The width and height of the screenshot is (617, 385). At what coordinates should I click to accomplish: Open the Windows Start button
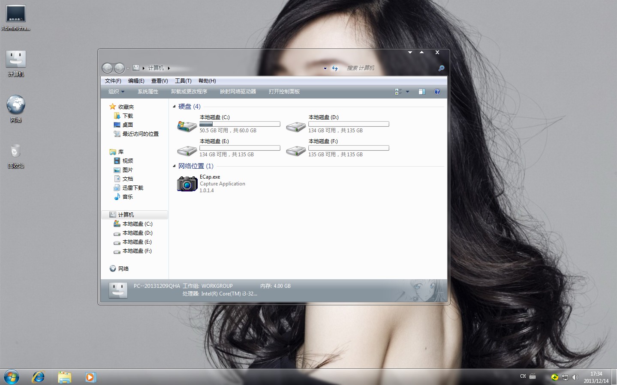(x=12, y=377)
